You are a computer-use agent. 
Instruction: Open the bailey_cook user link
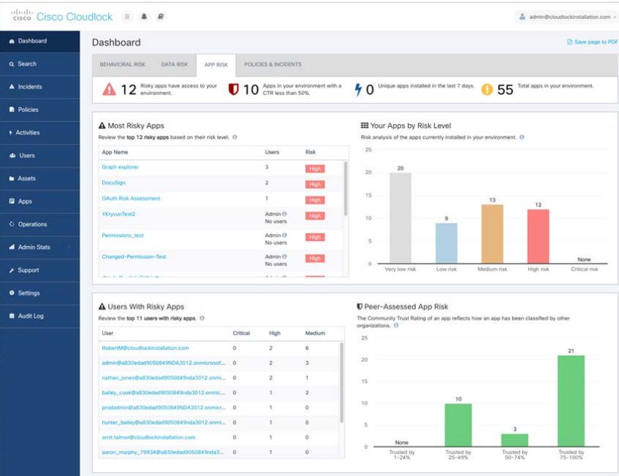(164, 393)
